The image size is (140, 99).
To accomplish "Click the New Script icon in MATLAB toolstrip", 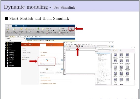I will coord(8,29).
